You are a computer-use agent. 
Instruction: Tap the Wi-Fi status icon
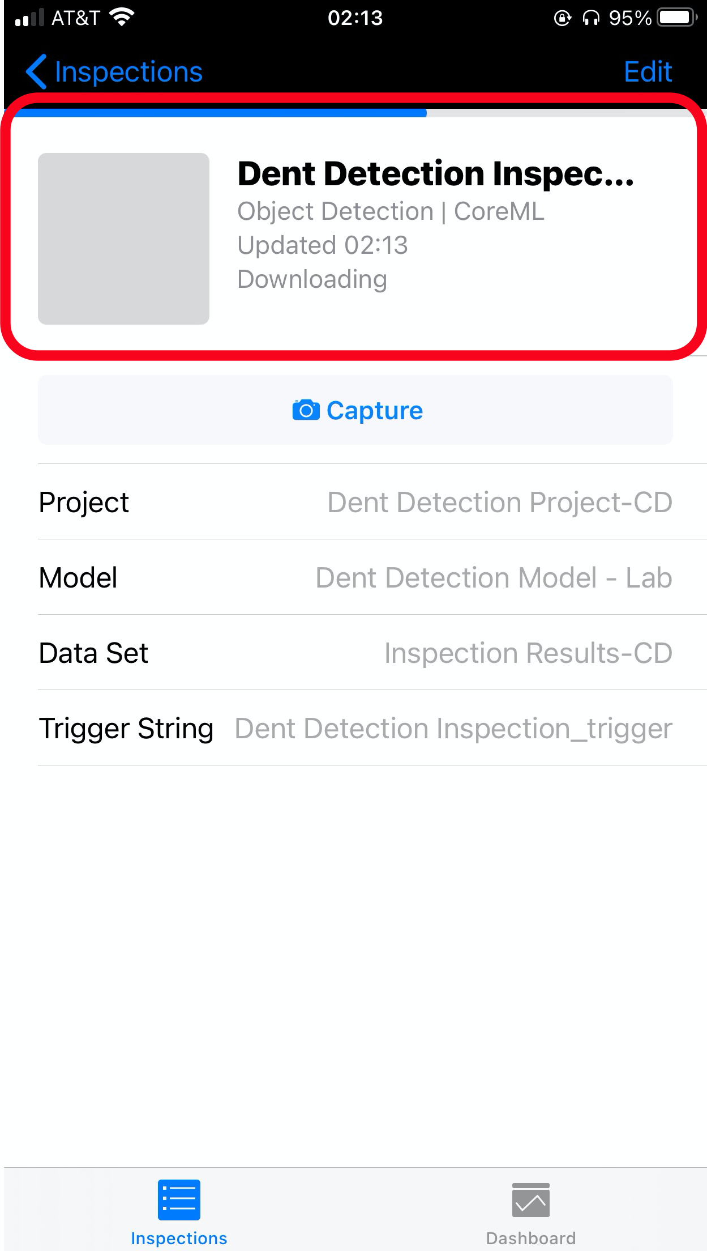coord(122,18)
